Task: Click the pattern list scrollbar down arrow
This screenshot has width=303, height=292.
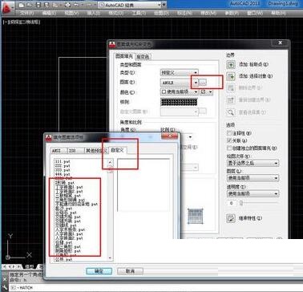Action: (x=111, y=258)
